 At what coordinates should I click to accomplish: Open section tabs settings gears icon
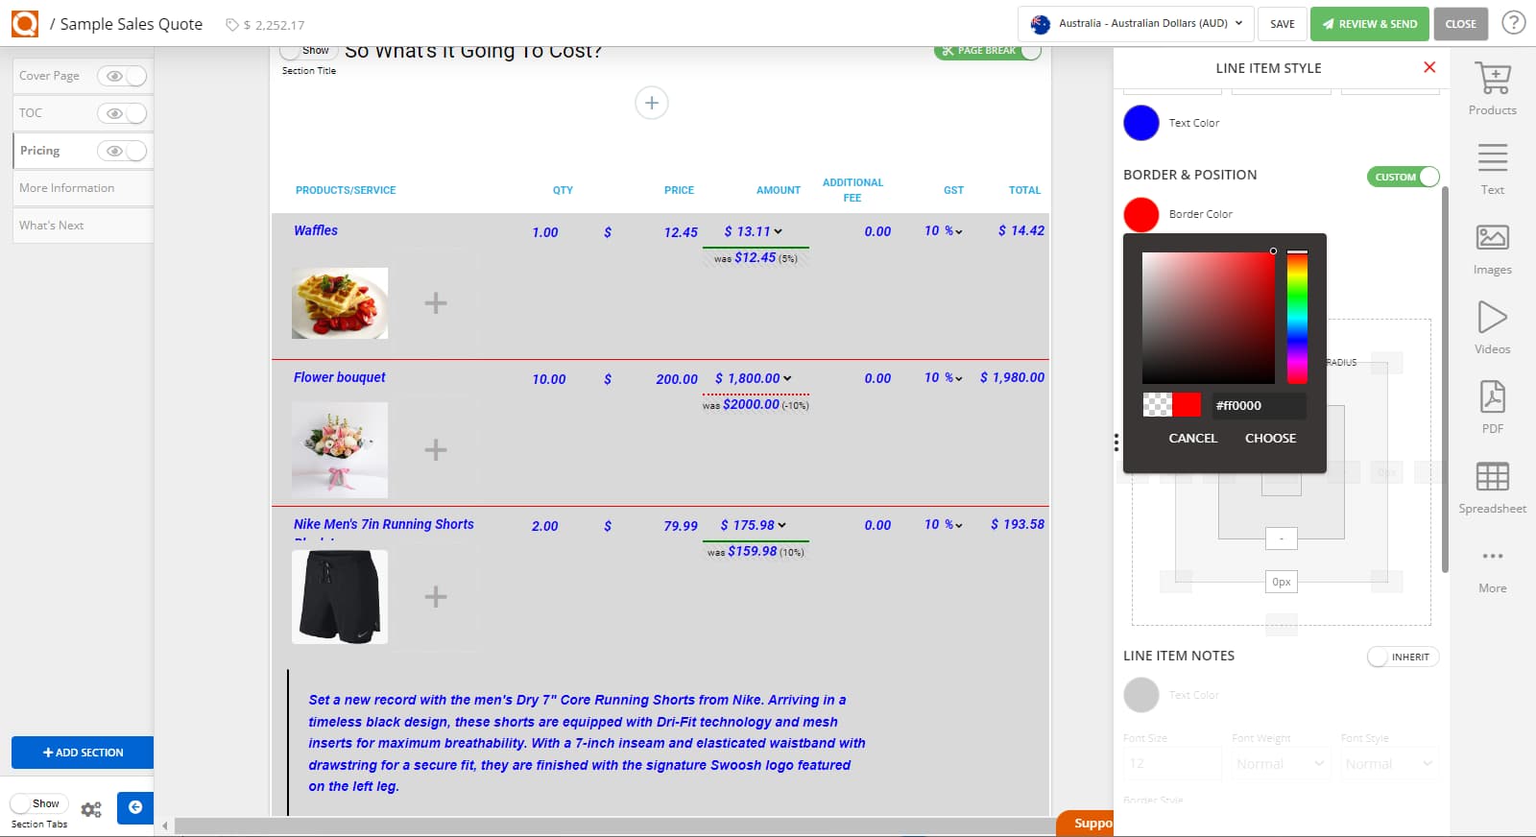tap(91, 810)
